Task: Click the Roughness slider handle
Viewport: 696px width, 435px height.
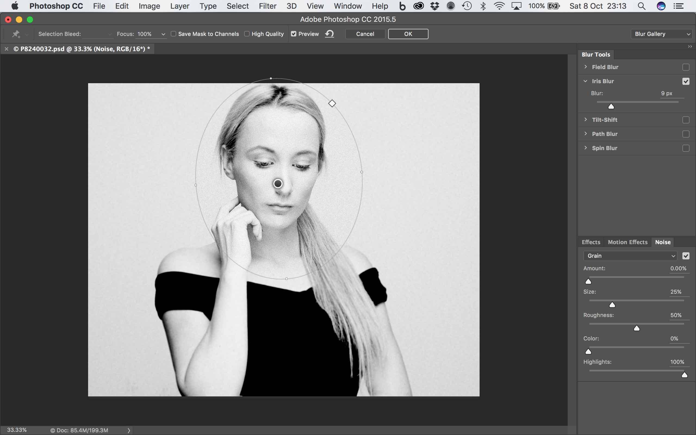Action: pyautogui.click(x=636, y=328)
